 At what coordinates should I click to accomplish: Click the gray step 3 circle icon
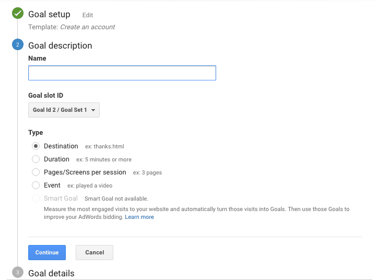click(18, 273)
